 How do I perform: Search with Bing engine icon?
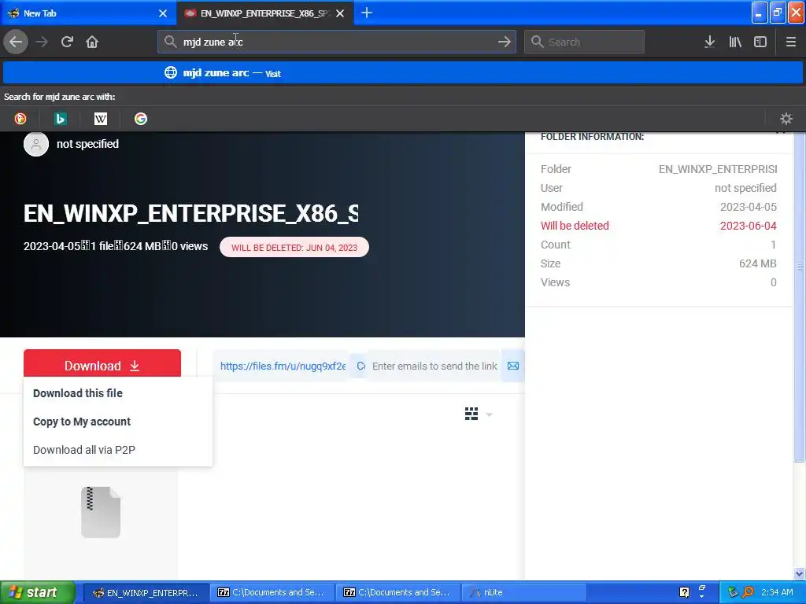(x=60, y=119)
